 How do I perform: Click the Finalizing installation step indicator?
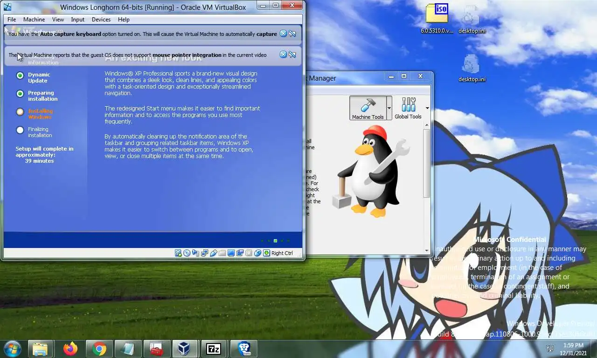(x=20, y=130)
